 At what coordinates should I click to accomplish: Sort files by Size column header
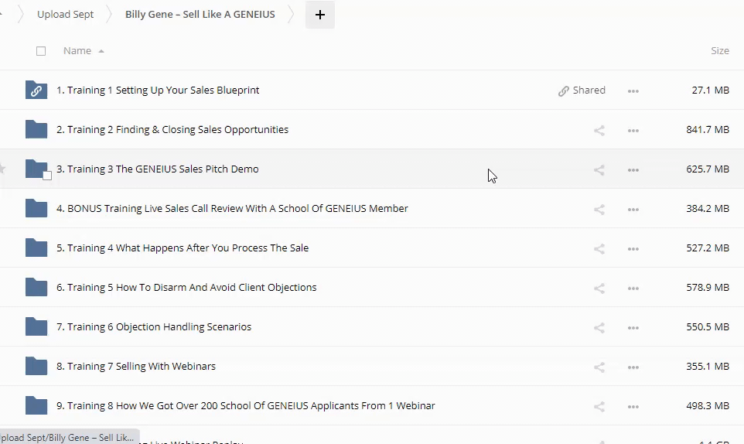pyautogui.click(x=719, y=51)
